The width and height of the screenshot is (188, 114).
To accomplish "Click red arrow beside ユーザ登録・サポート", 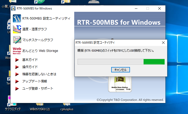I will pyautogui.click(x=17, y=89).
